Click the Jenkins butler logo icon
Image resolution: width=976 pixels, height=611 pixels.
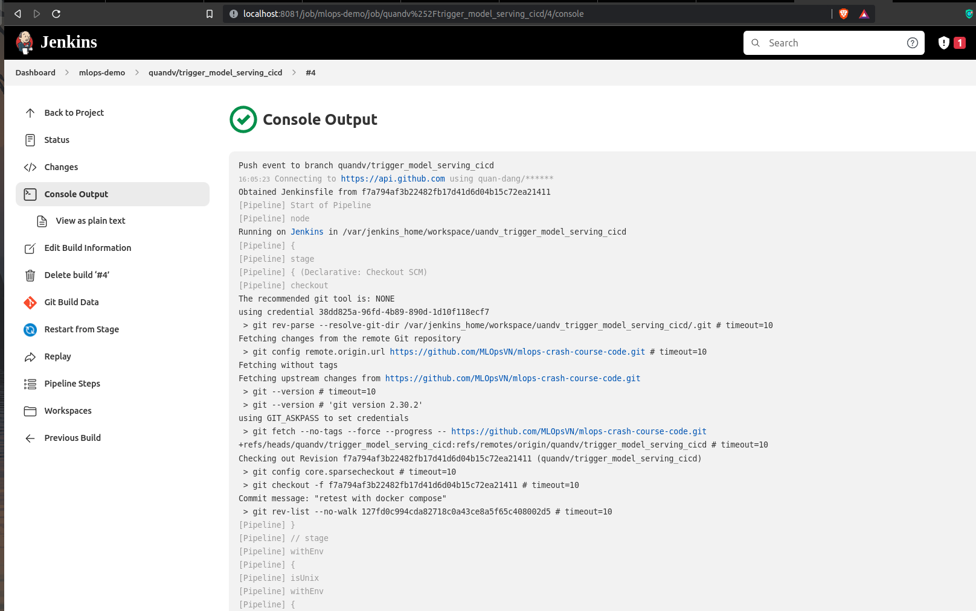25,42
